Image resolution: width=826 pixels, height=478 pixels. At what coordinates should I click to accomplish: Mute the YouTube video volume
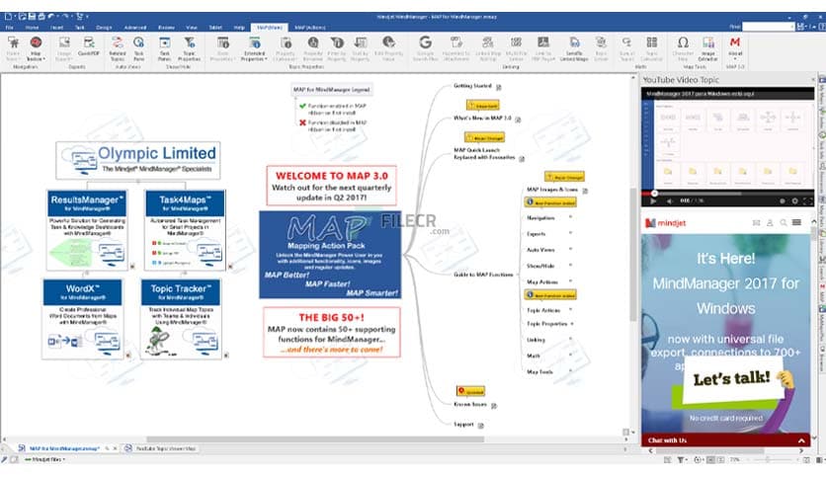coord(669,201)
